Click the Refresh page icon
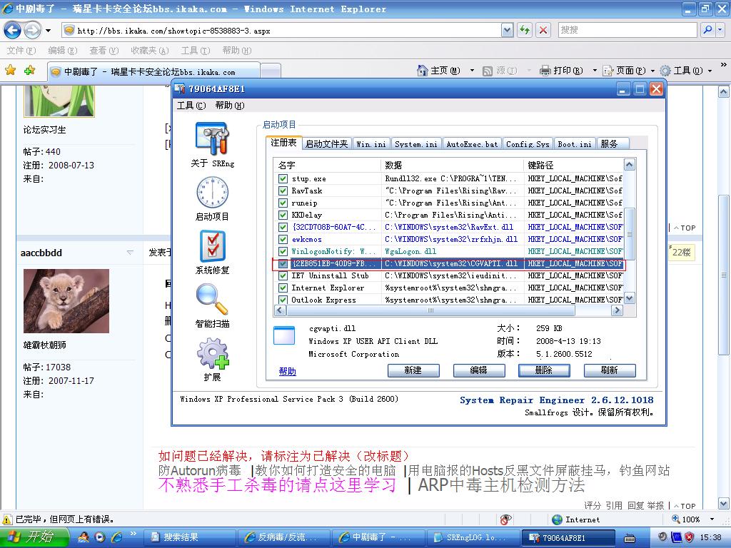Viewport: 731px width, 548px height. 525,30
